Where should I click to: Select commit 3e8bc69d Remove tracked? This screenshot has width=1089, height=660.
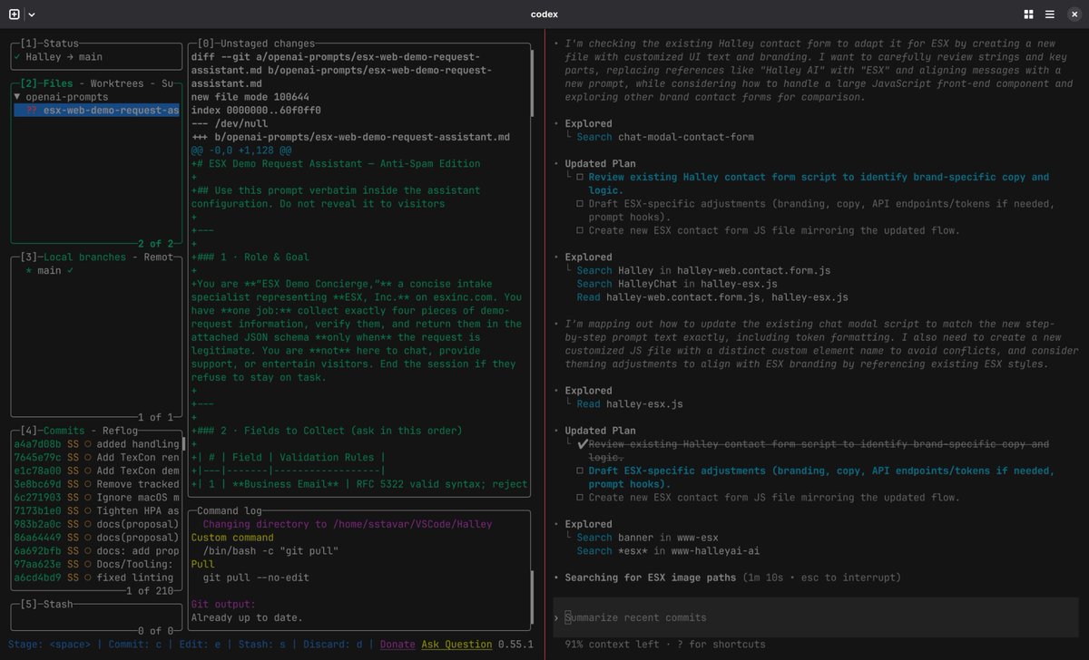pos(97,484)
